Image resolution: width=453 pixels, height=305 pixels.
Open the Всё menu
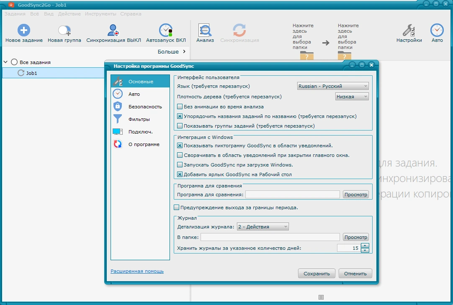click(34, 14)
